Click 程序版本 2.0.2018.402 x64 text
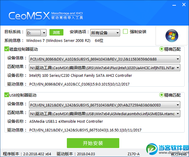The height and width of the screenshot is (157, 189). pos(27,154)
